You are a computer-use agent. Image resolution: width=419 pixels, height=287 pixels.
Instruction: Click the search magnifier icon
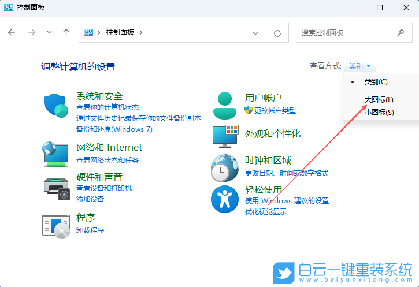pyautogui.click(x=401, y=33)
